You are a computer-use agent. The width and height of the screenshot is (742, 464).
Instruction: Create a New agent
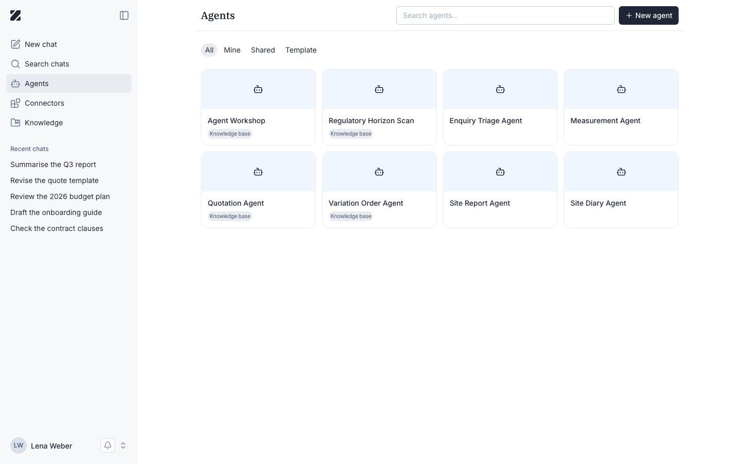click(x=649, y=15)
